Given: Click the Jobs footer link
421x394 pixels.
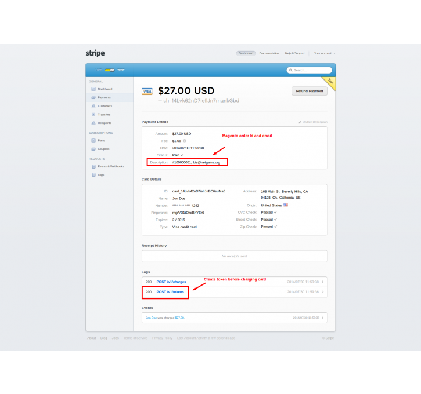Looking at the screenshot, I should [116, 338].
